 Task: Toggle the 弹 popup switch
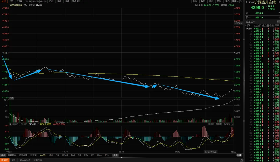coord(239,155)
